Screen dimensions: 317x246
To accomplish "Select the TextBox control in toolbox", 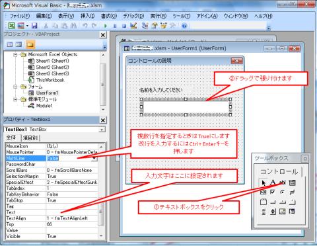I will point(282,183).
